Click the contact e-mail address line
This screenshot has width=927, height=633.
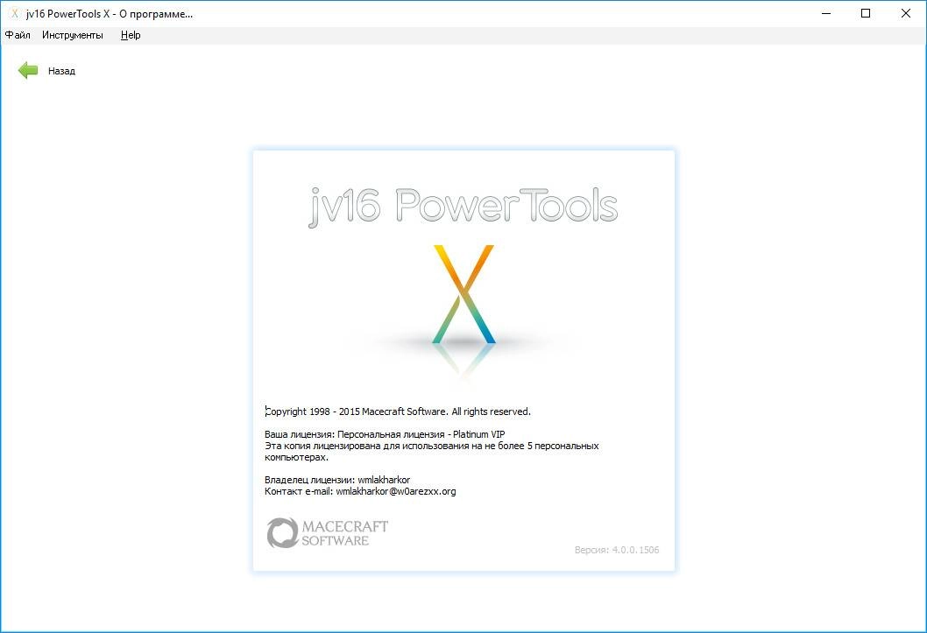[360, 491]
